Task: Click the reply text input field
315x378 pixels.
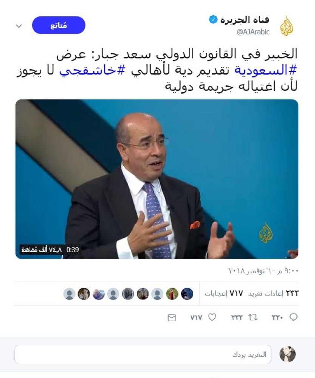Action: pyautogui.click(x=143, y=355)
